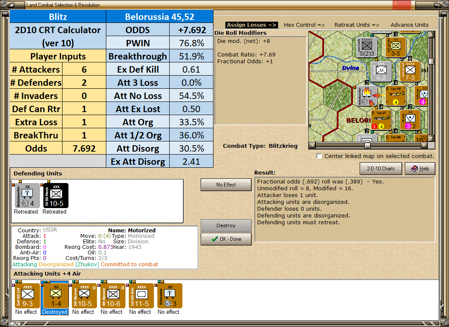Screen dimensions: 449x327
Task: Click the PWIN value 76.8%
Action: [x=191, y=43]
